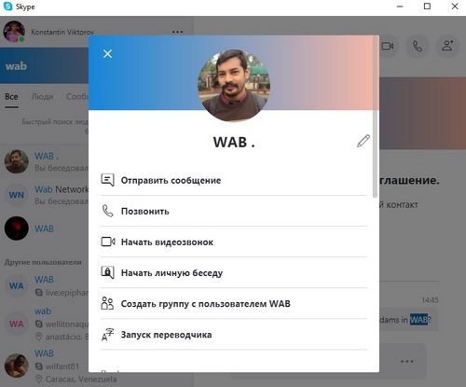Switch to the Все tab
This screenshot has height=387, width=466.
tap(11, 97)
